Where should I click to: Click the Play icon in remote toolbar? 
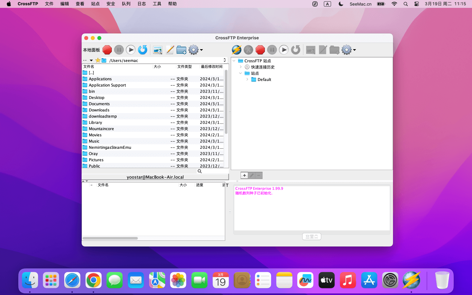pos(284,50)
